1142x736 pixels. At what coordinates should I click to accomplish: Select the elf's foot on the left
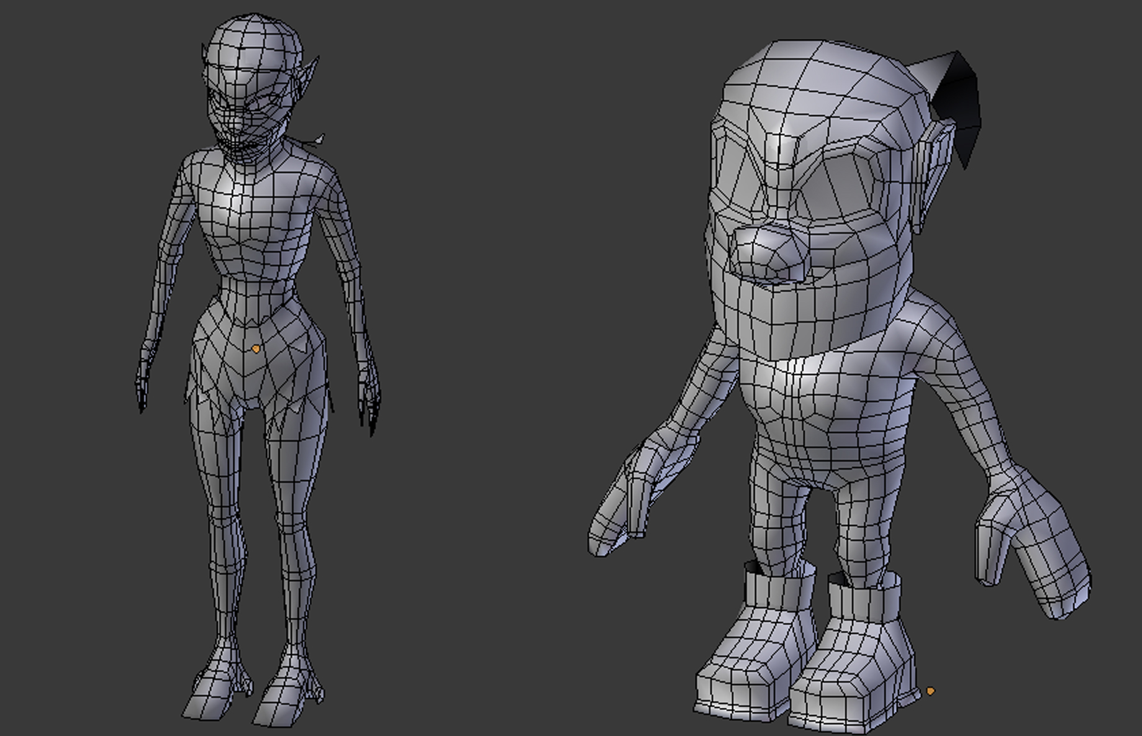pos(208,696)
